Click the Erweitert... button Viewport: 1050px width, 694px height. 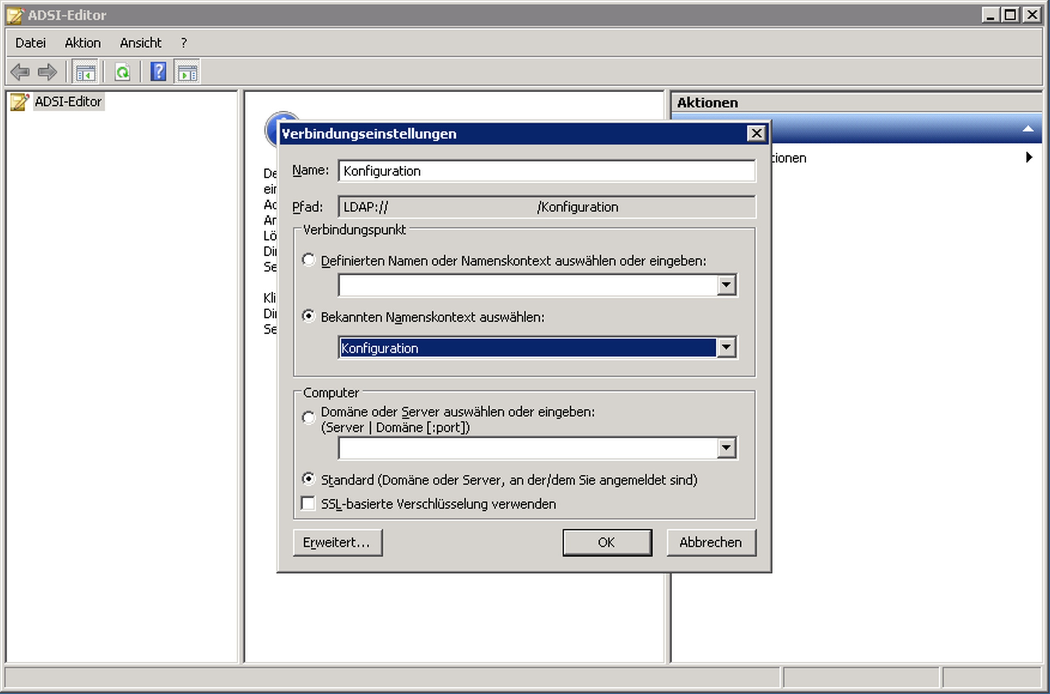pos(338,542)
